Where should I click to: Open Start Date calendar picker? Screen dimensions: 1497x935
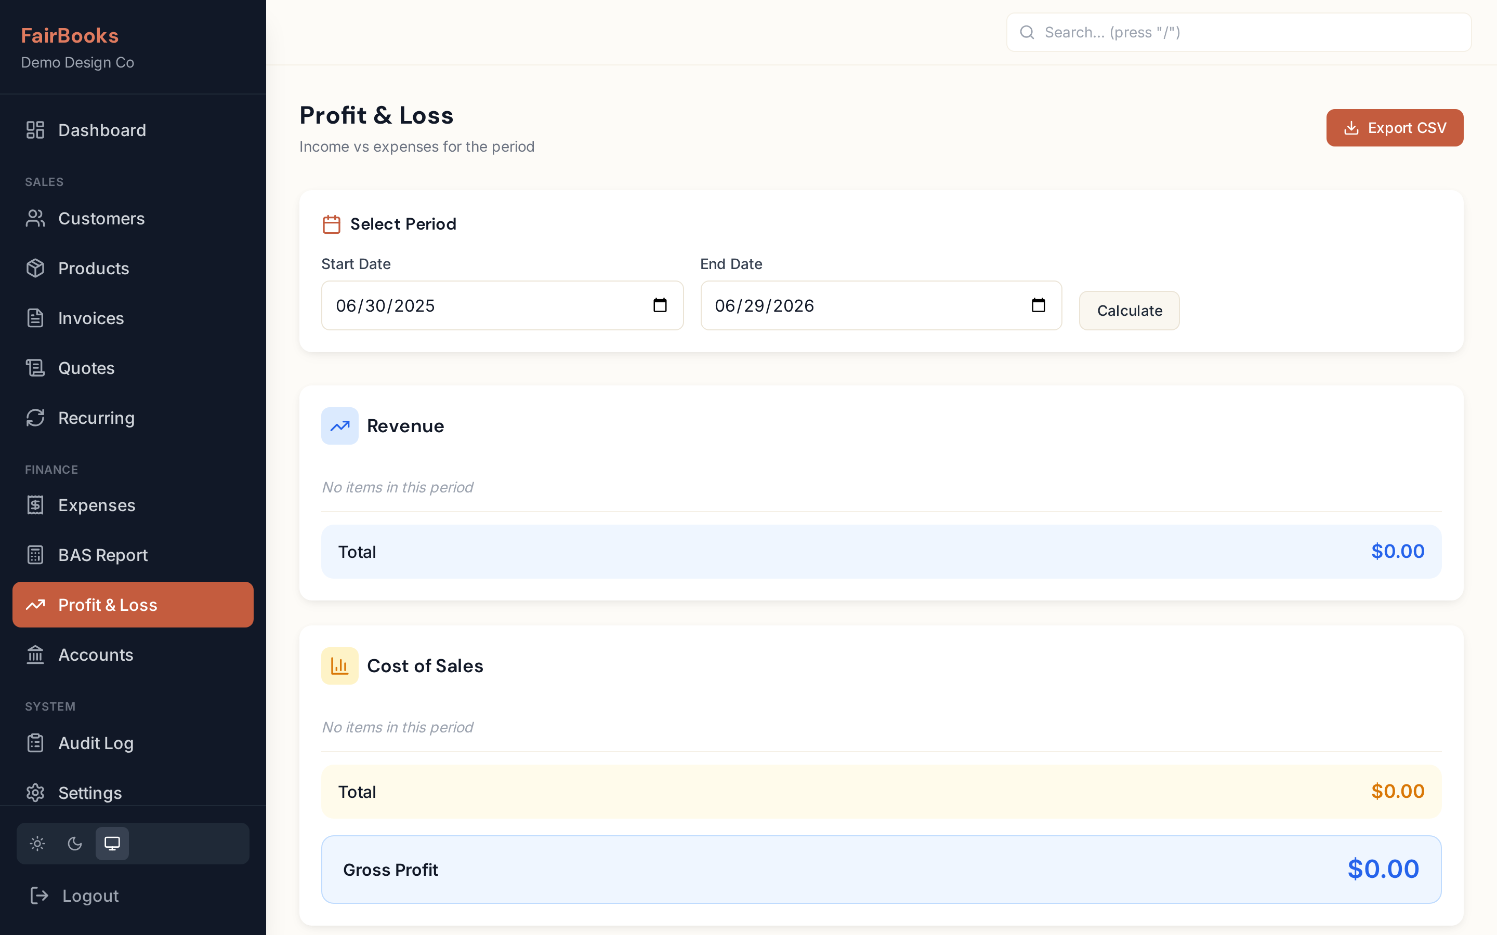tap(660, 305)
